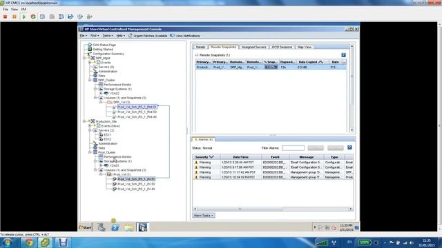Screen dimensions: 442x248
Task: Click the % Snapshot progress bar cell
Action: click(271, 68)
